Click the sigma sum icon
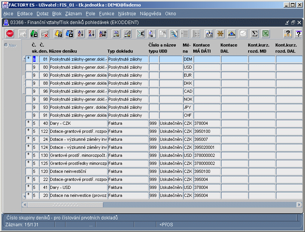The width and height of the screenshot is (305, 232). point(254,34)
